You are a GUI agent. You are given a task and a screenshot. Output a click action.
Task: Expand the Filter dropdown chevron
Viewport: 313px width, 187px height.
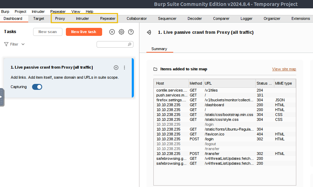(x=23, y=44)
